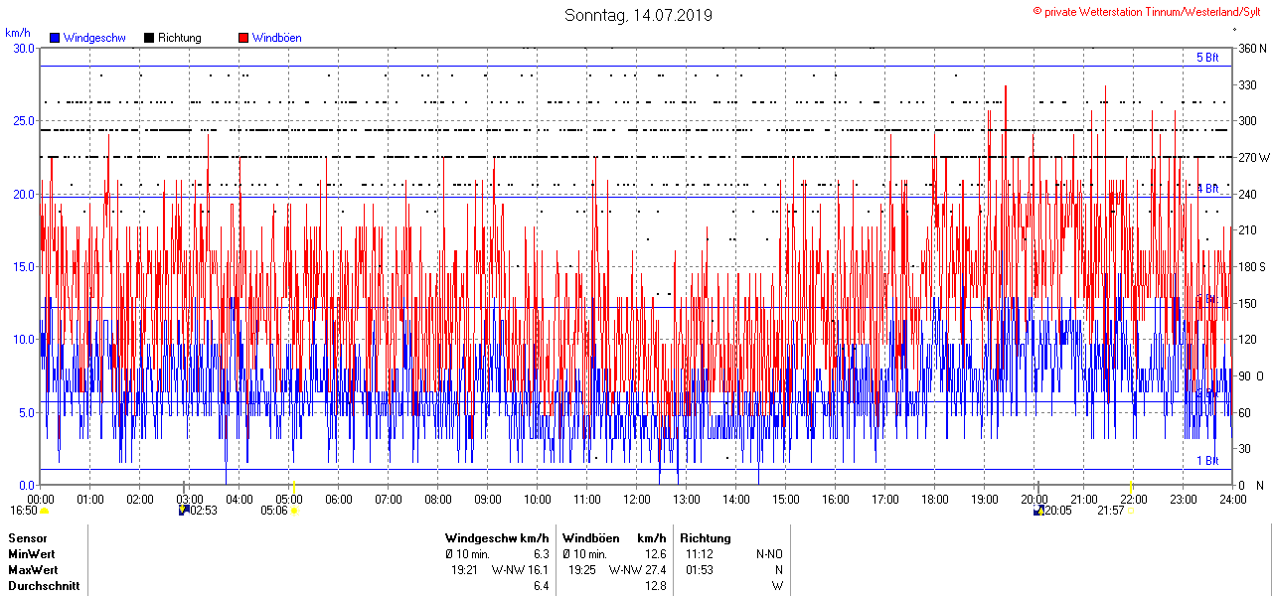Click the '25.0' speed axis label
The width and height of the screenshot is (1272, 596).
[24, 120]
